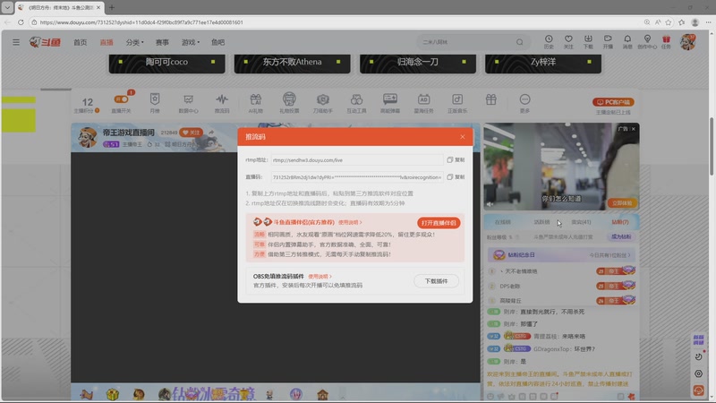The height and width of the screenshot is (403, 716).
Task: Close the 推流码 dialog
Action: pos(463,137)
